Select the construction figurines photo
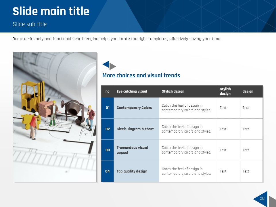Image resolution: width=276 pixels, height=207 pixels. coord(55,117)
